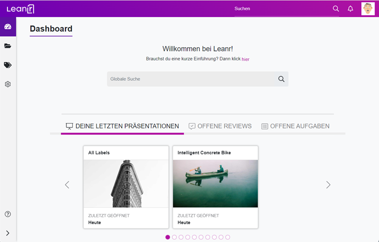Open the dashboard gauge icon in sidebar
This screenshot has width=379, height=242.
click(x=8, y=27)
